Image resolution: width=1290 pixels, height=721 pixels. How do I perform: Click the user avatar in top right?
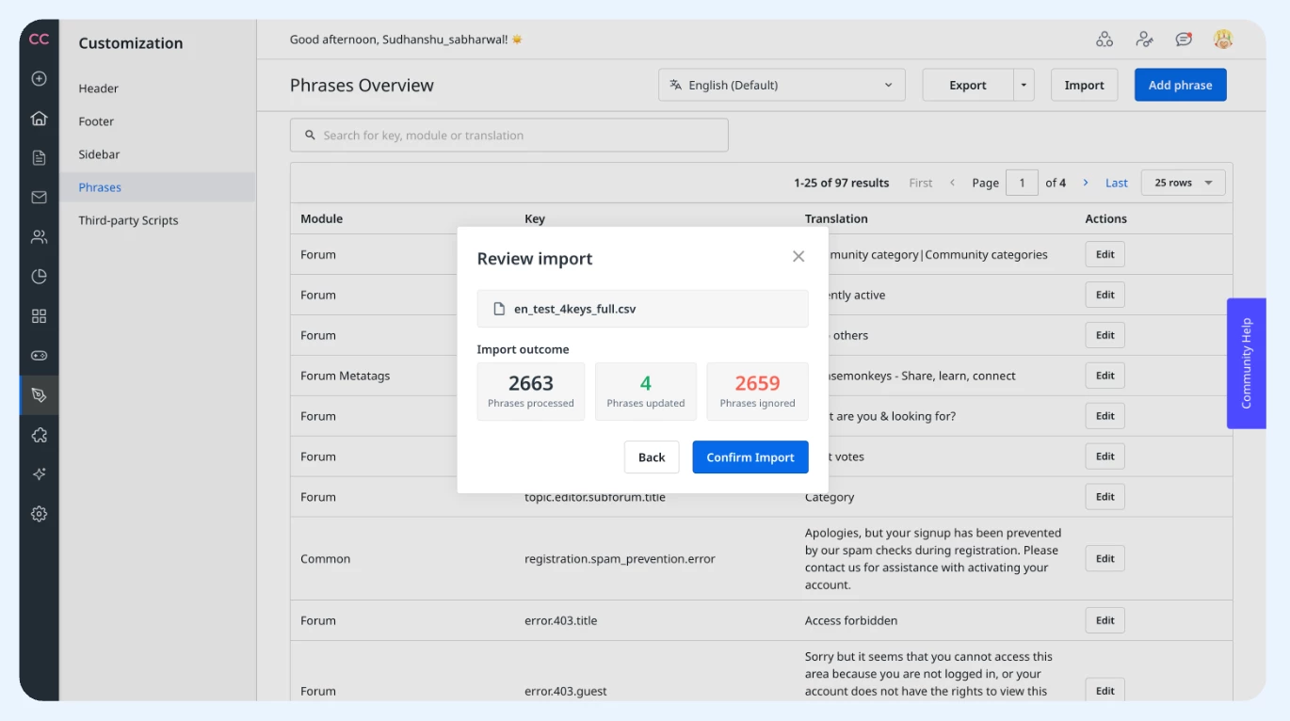tap(1223, 40)
